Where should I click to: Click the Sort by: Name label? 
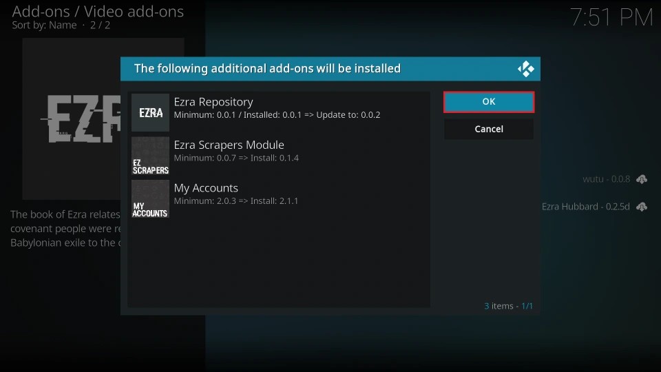tap(44, 25)
